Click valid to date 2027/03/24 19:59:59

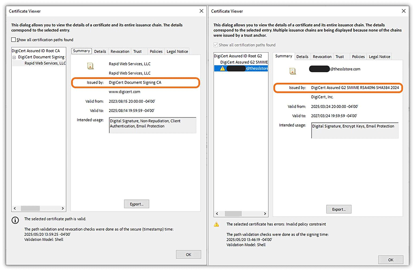tap(334, 116)
